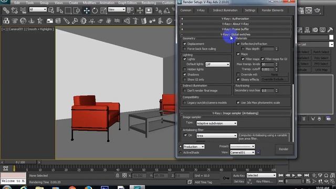
Task: Click the Go to Start playback button
Action: (x=281, y=175)
